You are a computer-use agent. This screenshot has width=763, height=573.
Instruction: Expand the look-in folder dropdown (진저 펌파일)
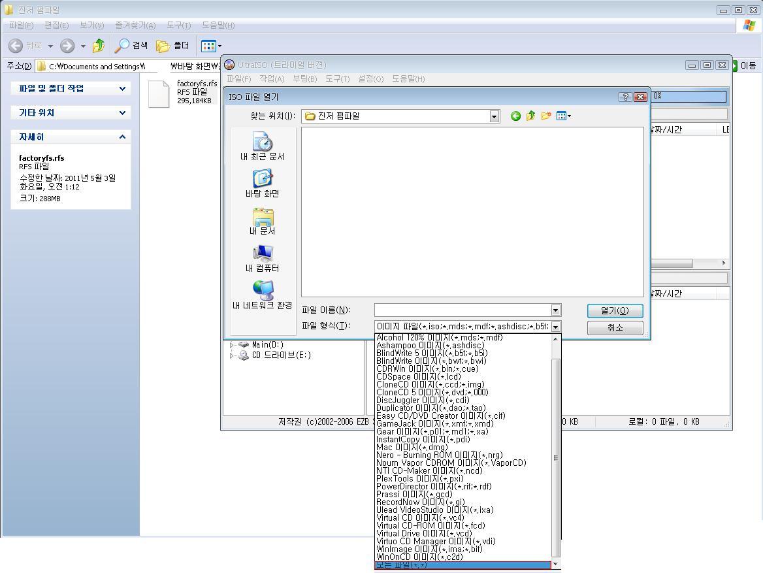pos(495,116)
